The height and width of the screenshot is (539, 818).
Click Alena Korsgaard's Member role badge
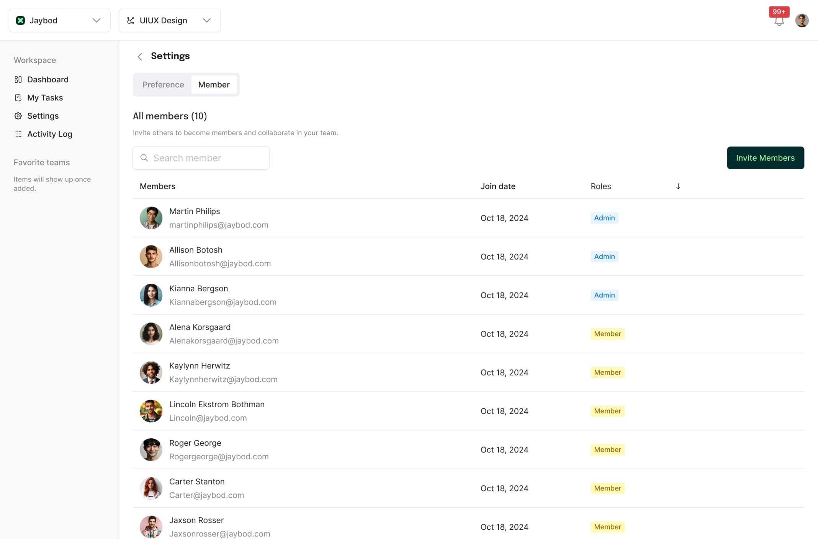(x=607, y=334)
